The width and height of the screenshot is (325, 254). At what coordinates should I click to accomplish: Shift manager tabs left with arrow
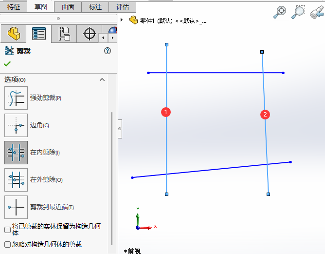(x=103, y=38)
